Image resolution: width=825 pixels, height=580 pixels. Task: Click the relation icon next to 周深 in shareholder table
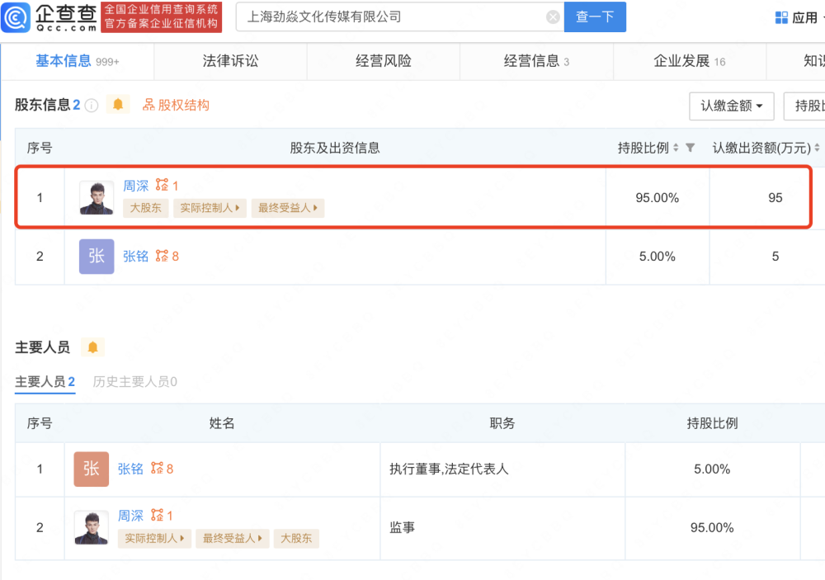[162, 185]
